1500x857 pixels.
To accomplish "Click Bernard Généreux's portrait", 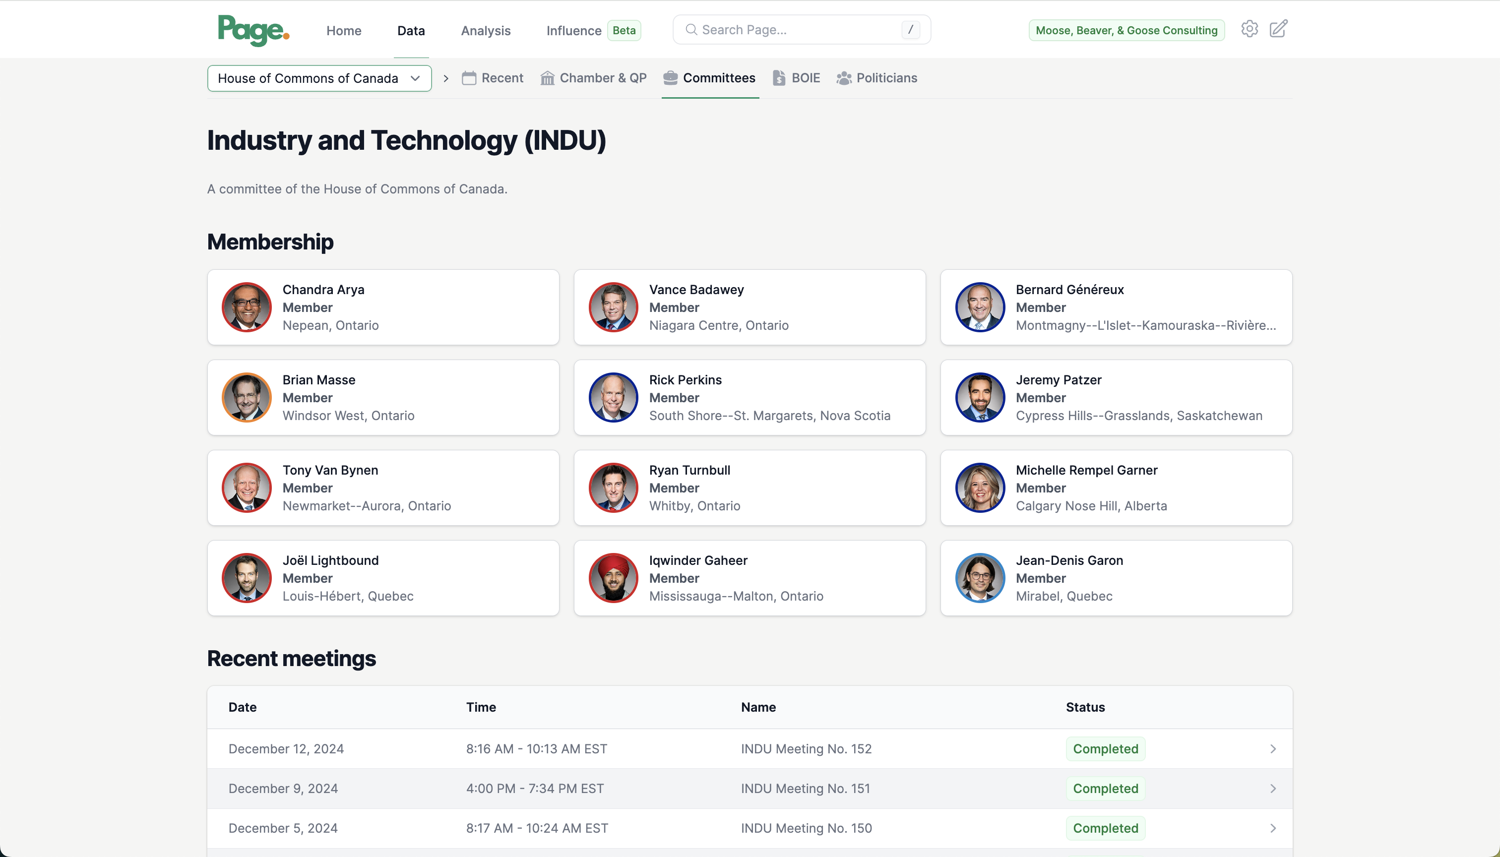I will (x=980, y=307).
